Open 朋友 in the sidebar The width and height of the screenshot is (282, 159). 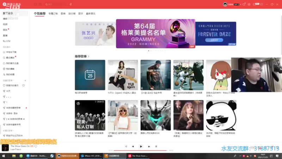[5, 30]
